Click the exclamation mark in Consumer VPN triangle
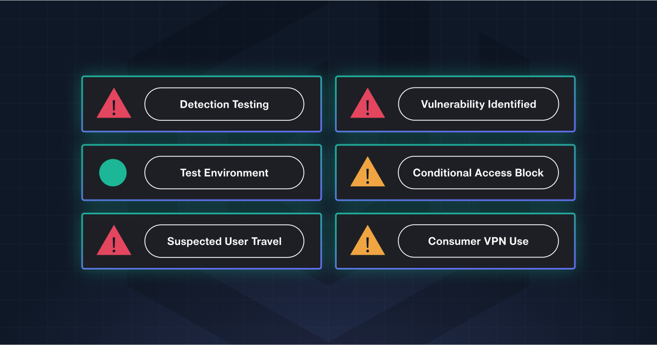Screen dimensions: 657x345 pyautogui.click(x=367, y=244)
